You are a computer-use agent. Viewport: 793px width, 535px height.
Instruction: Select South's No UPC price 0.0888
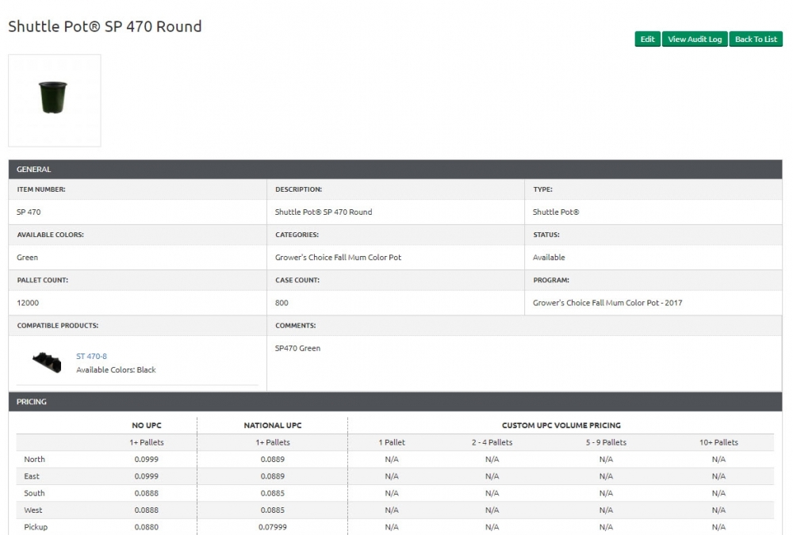click(147, 493)
